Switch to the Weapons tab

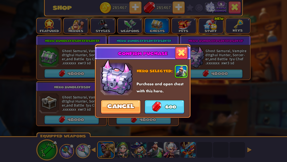pos(130,26)
